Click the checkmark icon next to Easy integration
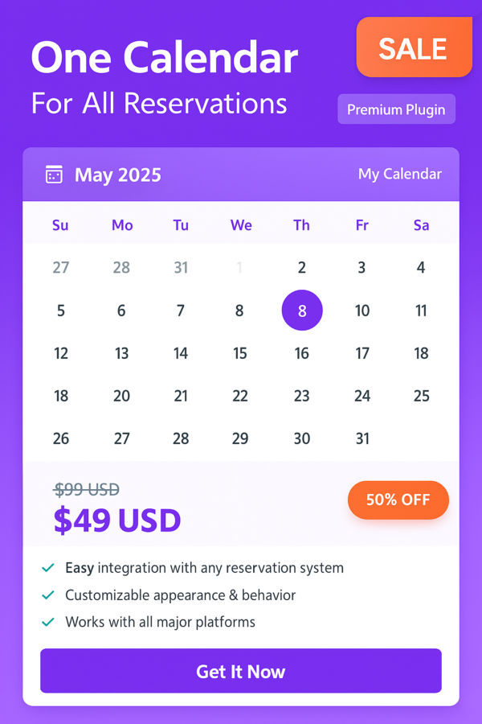482x724 pixels. click(x=48, y=568)
